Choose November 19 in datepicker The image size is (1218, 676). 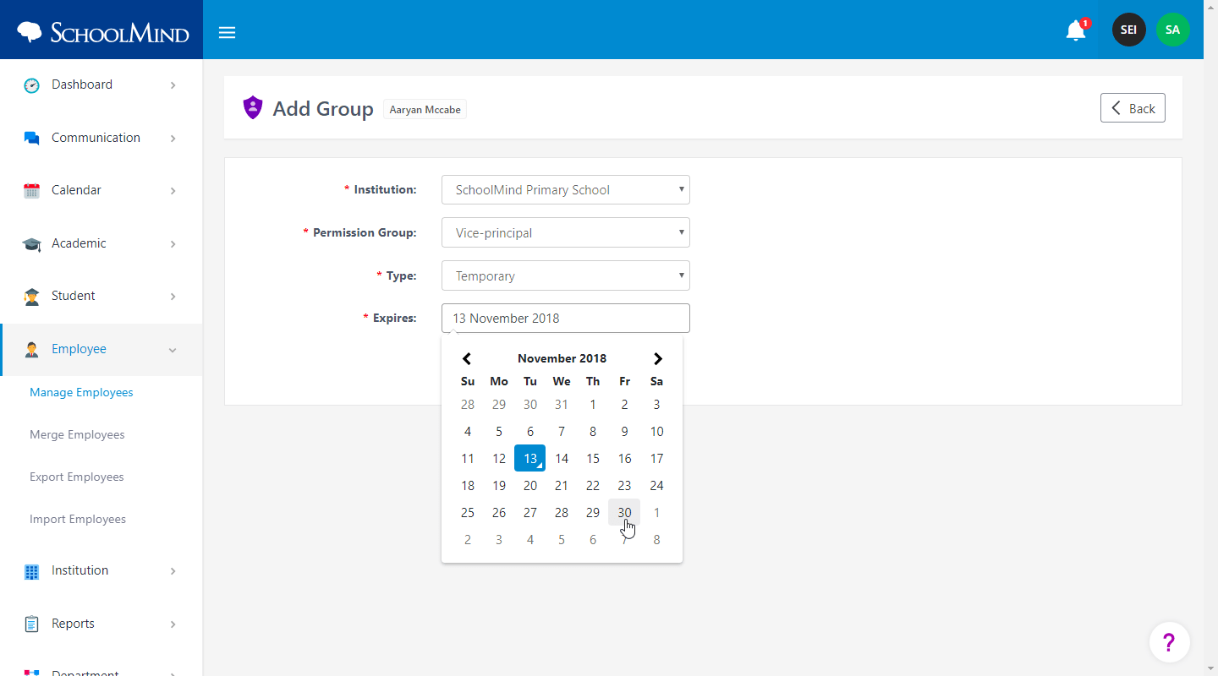(x=499, y=485)
